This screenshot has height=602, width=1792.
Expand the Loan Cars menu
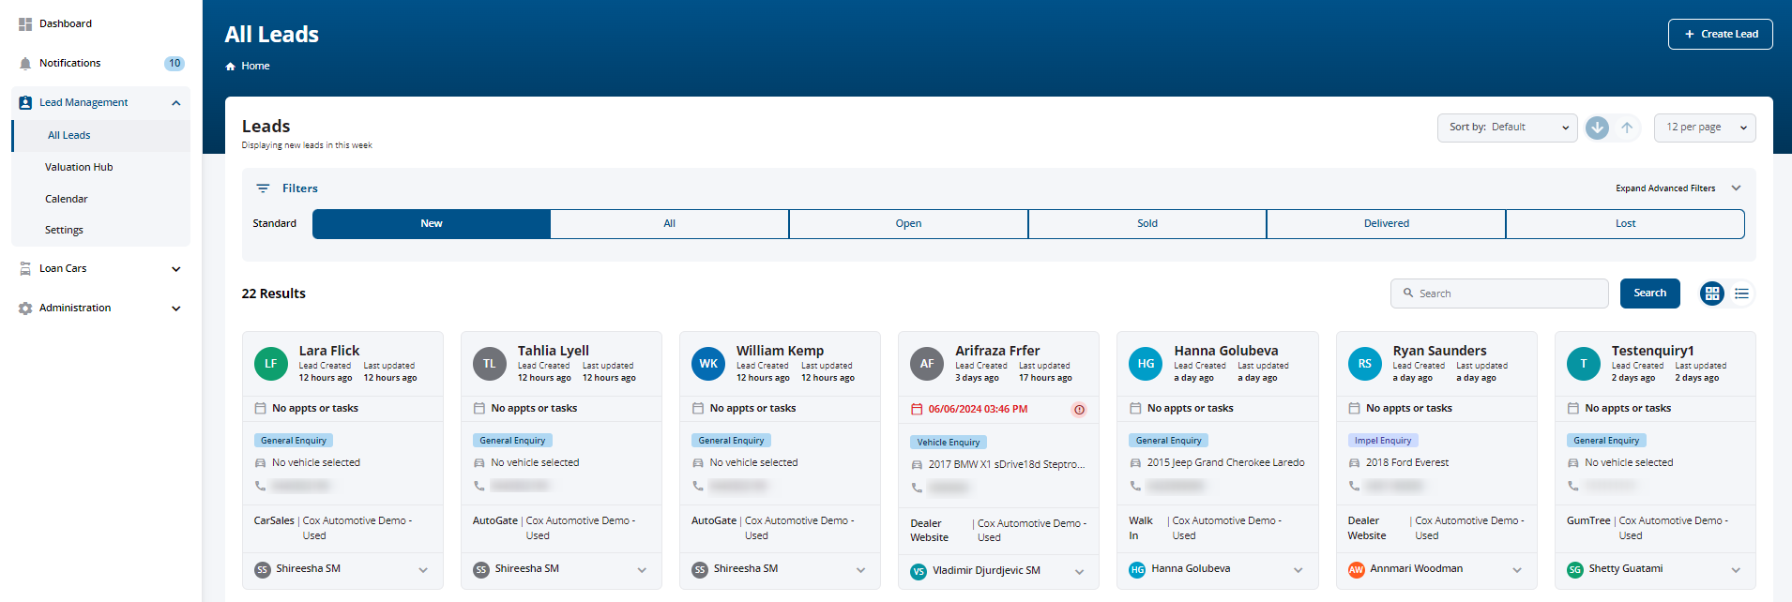click(176, 269)
